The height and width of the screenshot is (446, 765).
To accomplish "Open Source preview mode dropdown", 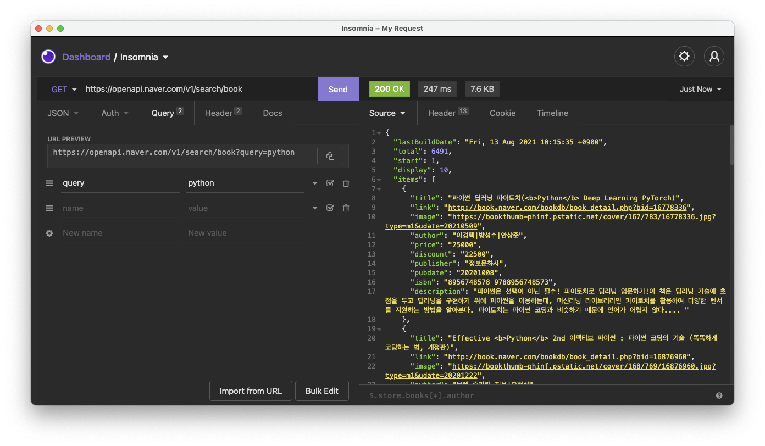I will click(387, 113).
